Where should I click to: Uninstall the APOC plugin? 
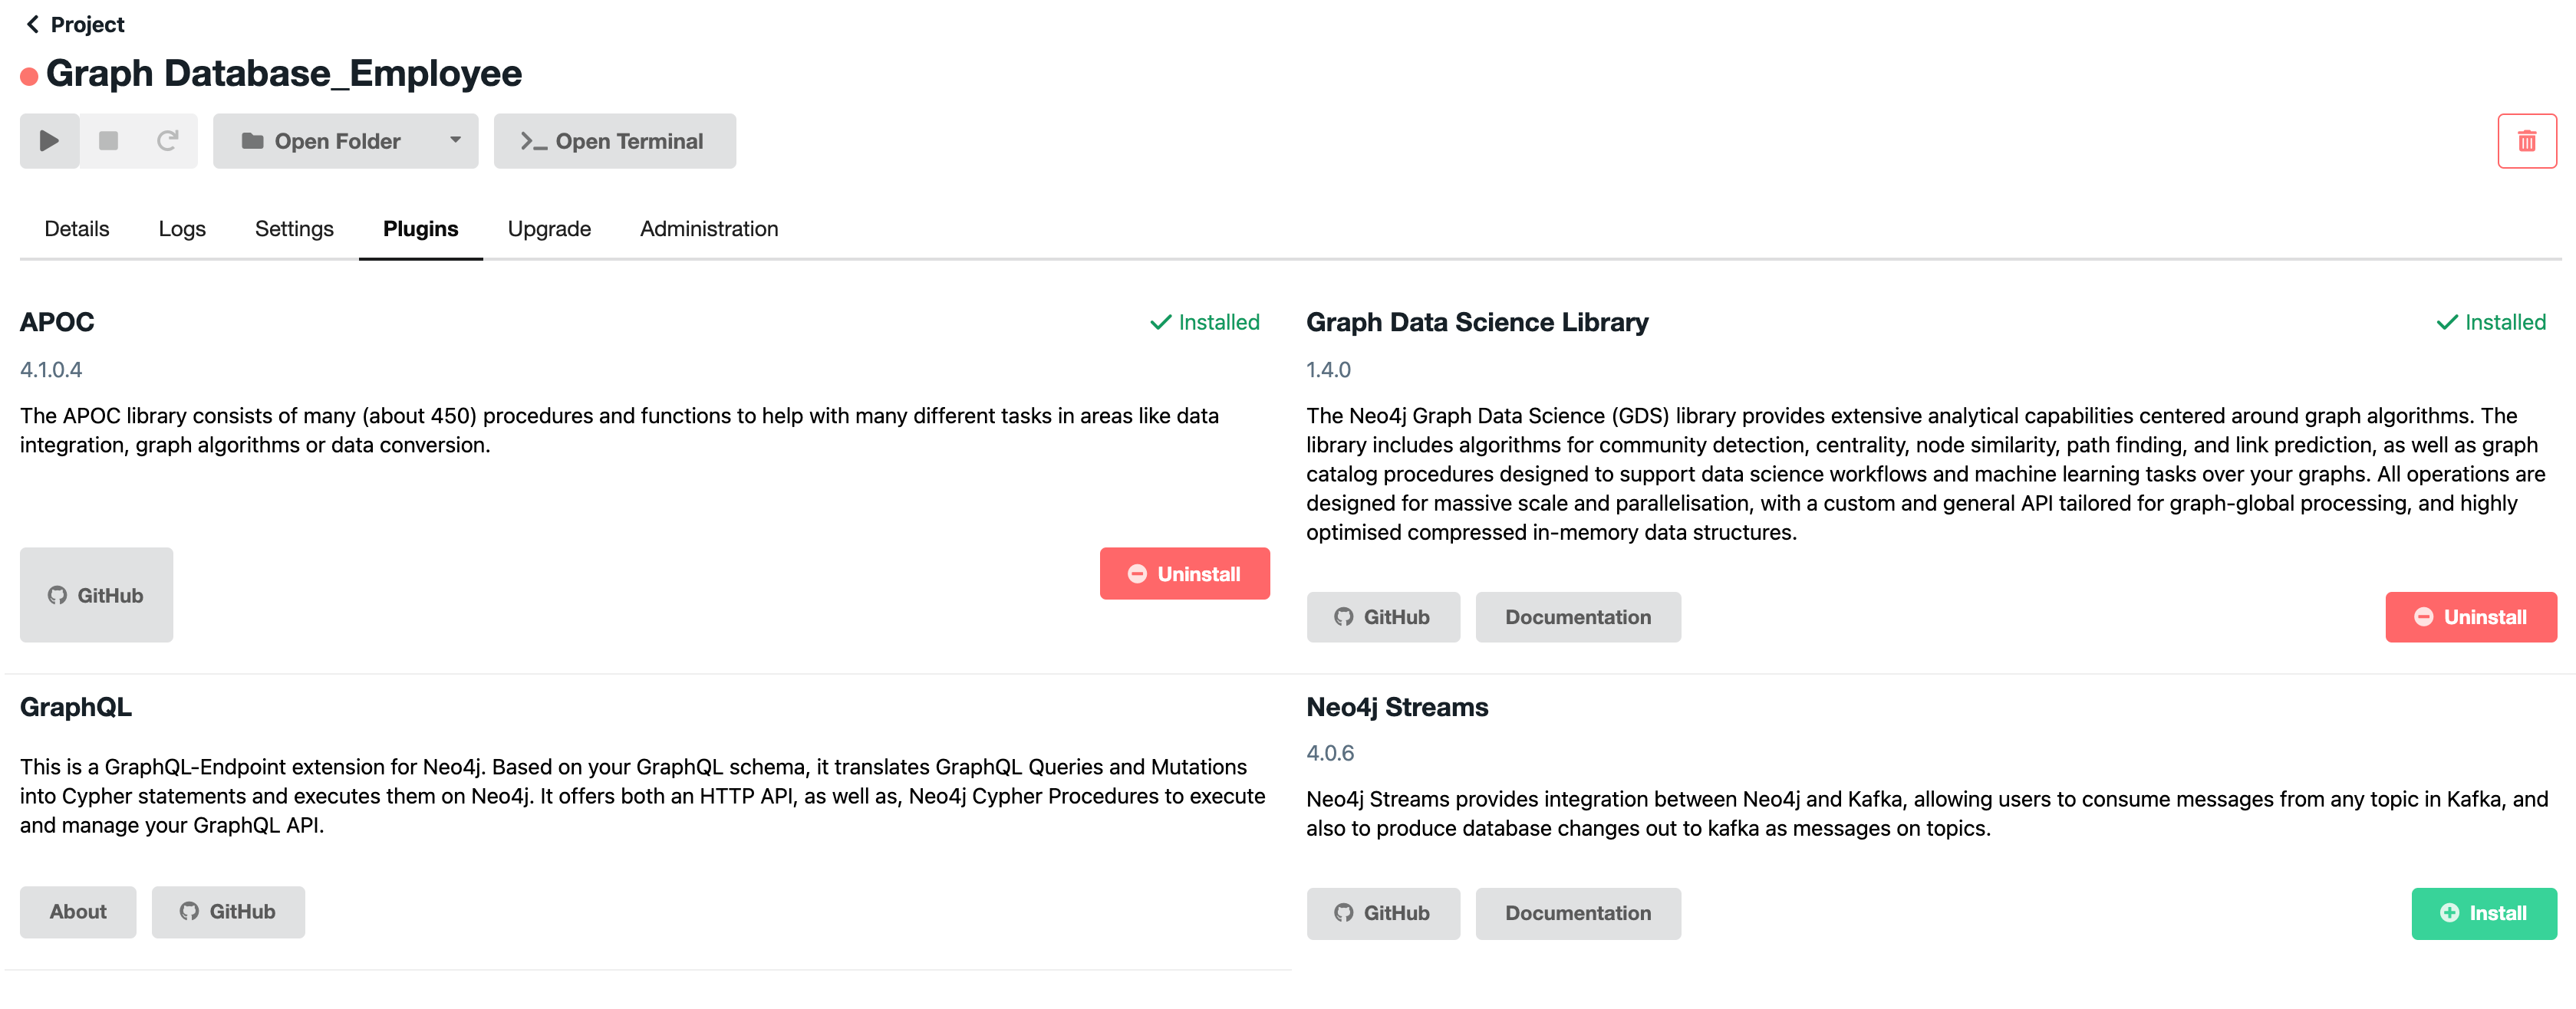coord(1184,574)
